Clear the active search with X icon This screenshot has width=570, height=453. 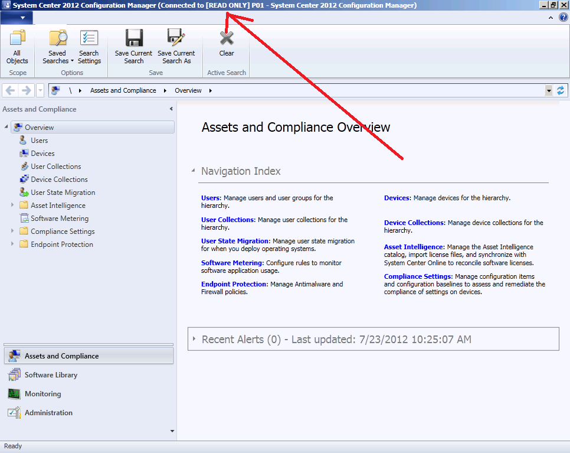pyautogui.click(x=227, y=38)
